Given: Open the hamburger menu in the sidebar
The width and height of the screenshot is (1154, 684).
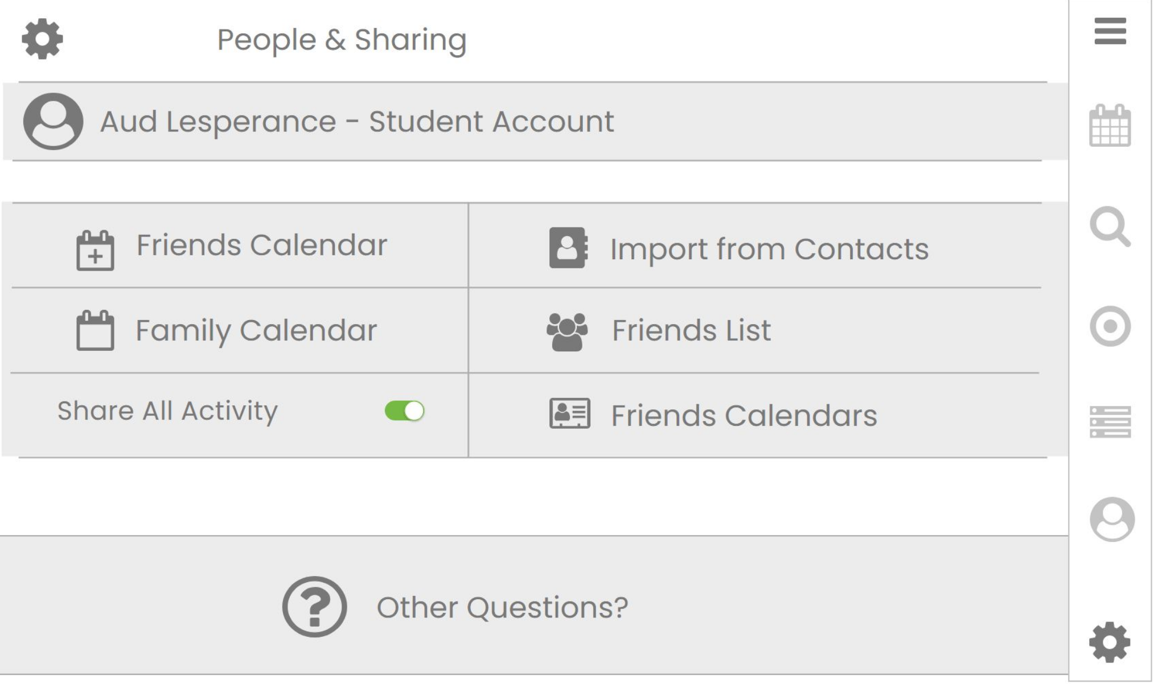Looking at the screenshot, I should pyautogui.click(x=1110, y=31).
